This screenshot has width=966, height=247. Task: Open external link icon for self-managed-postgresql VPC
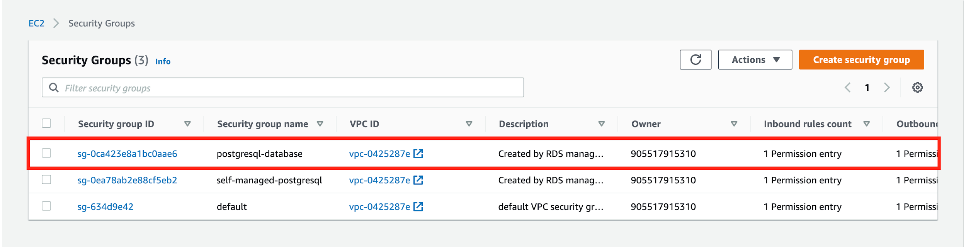[418, 180]
